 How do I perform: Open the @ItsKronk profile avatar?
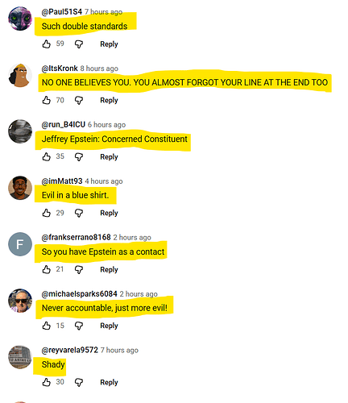pyautogui.click(x=20, y=75)
